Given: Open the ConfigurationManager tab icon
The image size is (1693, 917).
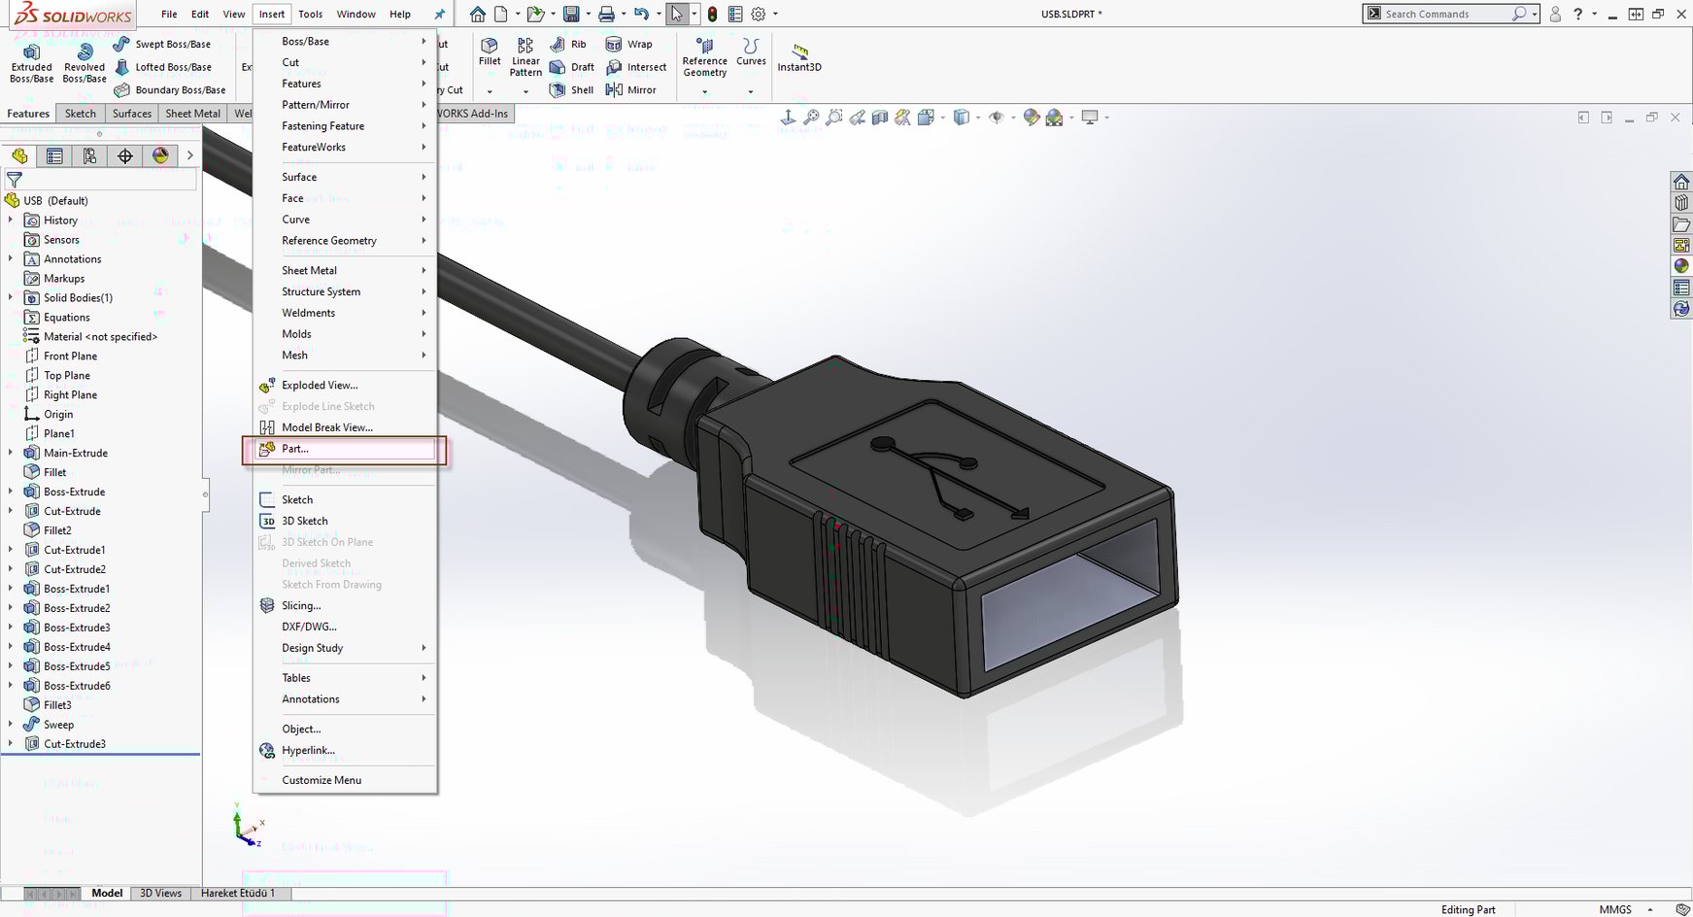Looking at the screenshot, I should [90, 155].
